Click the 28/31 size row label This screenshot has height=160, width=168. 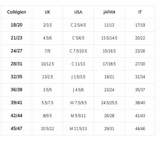pos(16,64)
